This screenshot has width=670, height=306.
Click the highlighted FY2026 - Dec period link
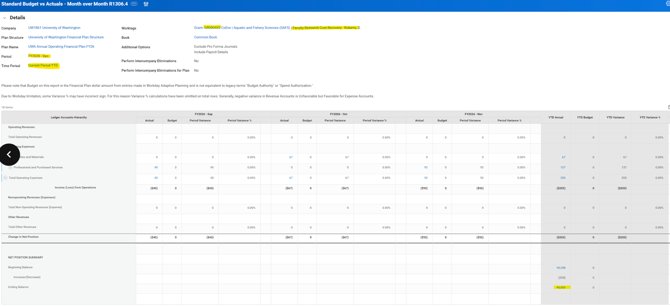tap(38, 56)
